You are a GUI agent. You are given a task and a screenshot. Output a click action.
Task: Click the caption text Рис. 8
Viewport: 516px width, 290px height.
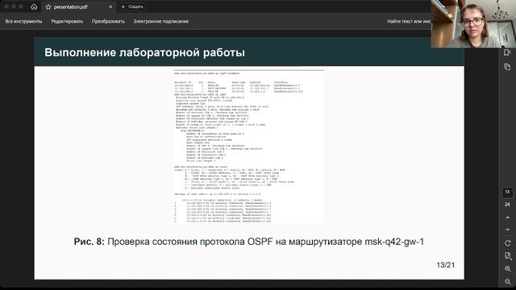pyautogui.click(x=89, y=242)
